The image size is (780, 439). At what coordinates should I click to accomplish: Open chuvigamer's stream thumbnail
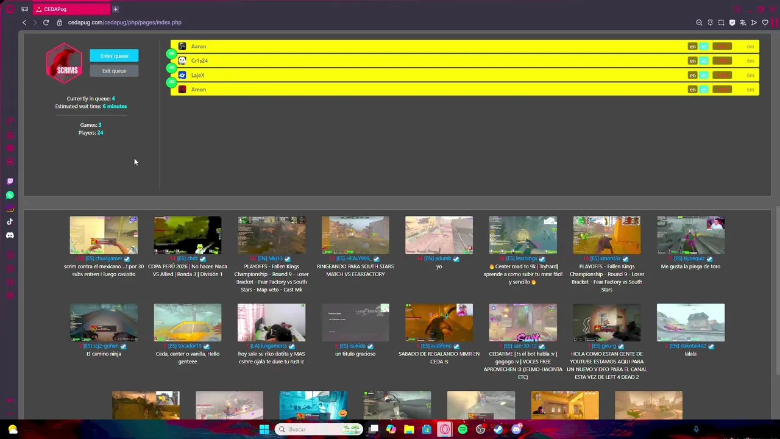(104, 235)
